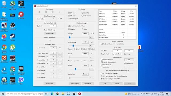Open the notification center taskbar icon

168,94
